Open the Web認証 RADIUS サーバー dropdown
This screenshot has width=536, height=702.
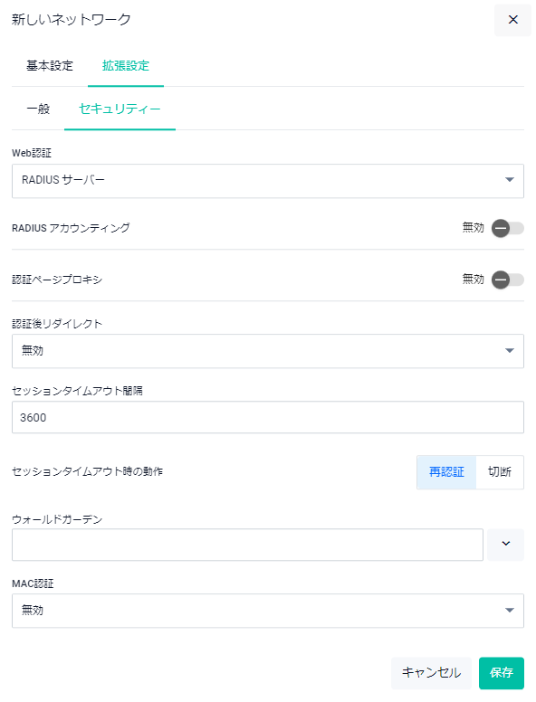coord(268,181)
